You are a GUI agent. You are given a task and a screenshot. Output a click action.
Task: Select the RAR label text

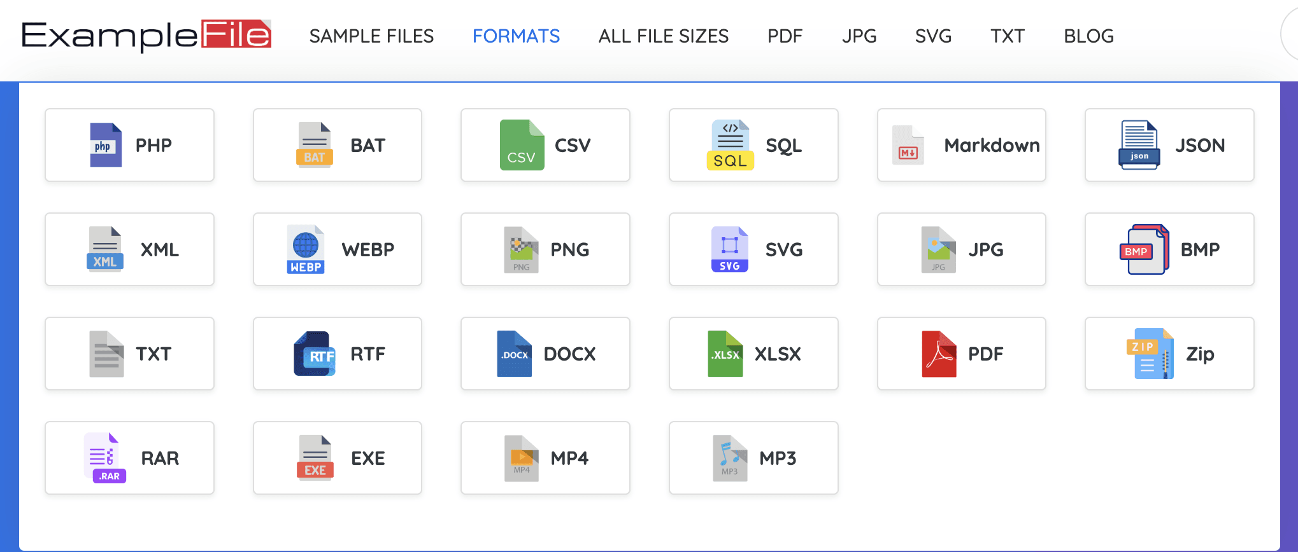click(x=160, y=458)
